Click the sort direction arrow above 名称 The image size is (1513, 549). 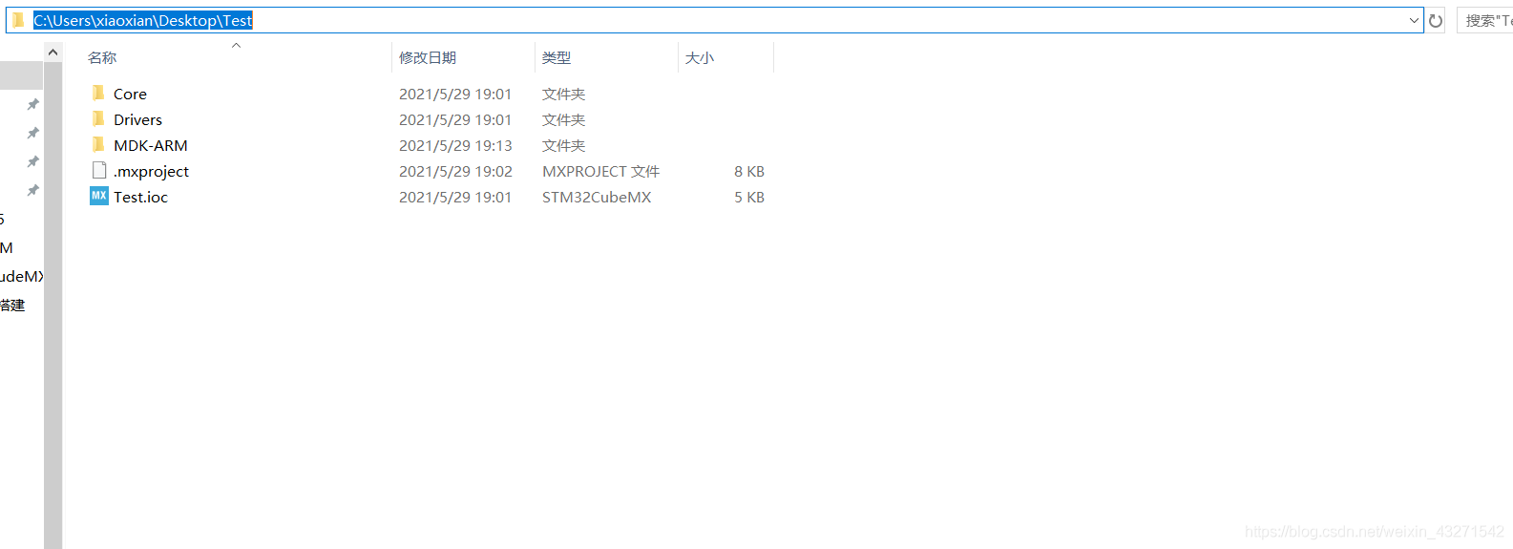[x=236, y=45]
